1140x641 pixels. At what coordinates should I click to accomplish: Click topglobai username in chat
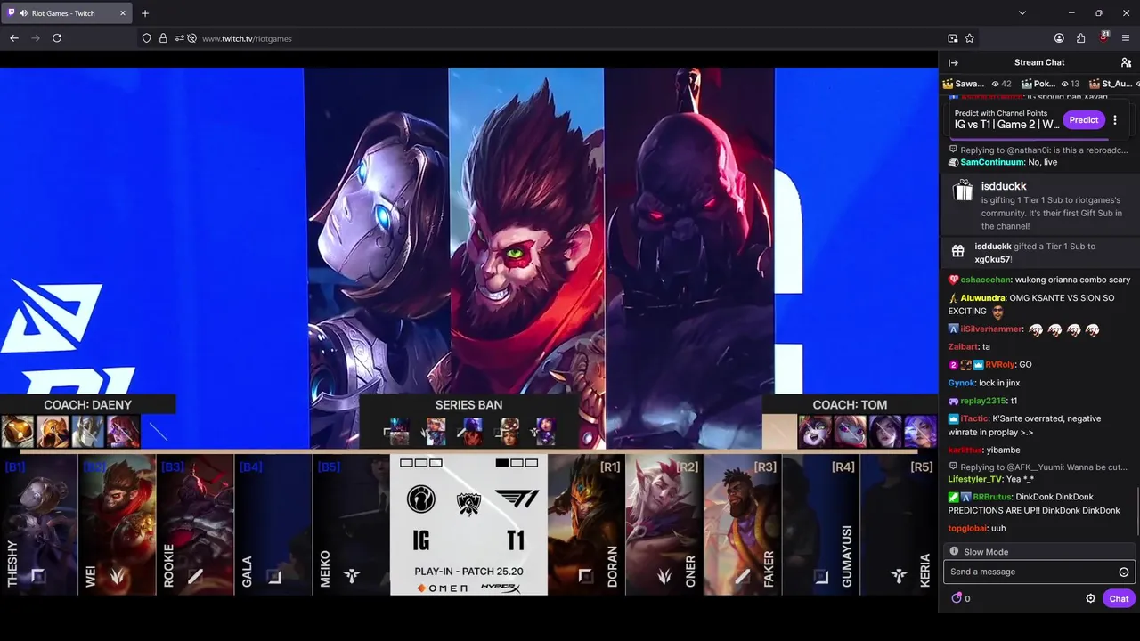(968, 528)
